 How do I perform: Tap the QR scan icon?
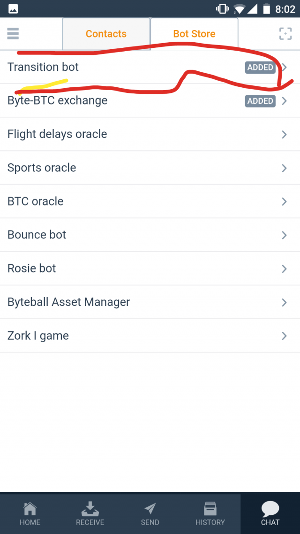(285, 33)
